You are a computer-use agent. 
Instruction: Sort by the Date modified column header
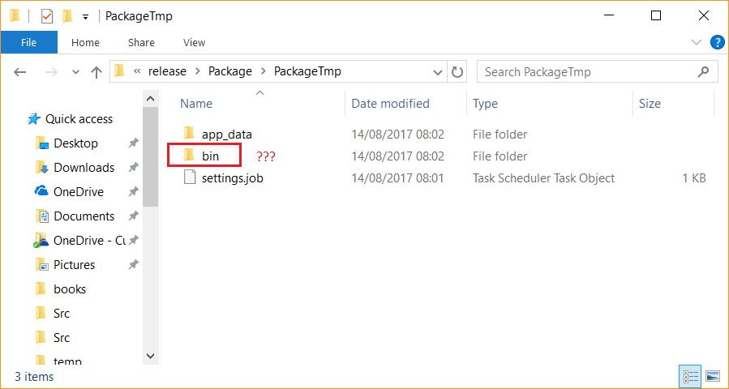pos(391,104)
